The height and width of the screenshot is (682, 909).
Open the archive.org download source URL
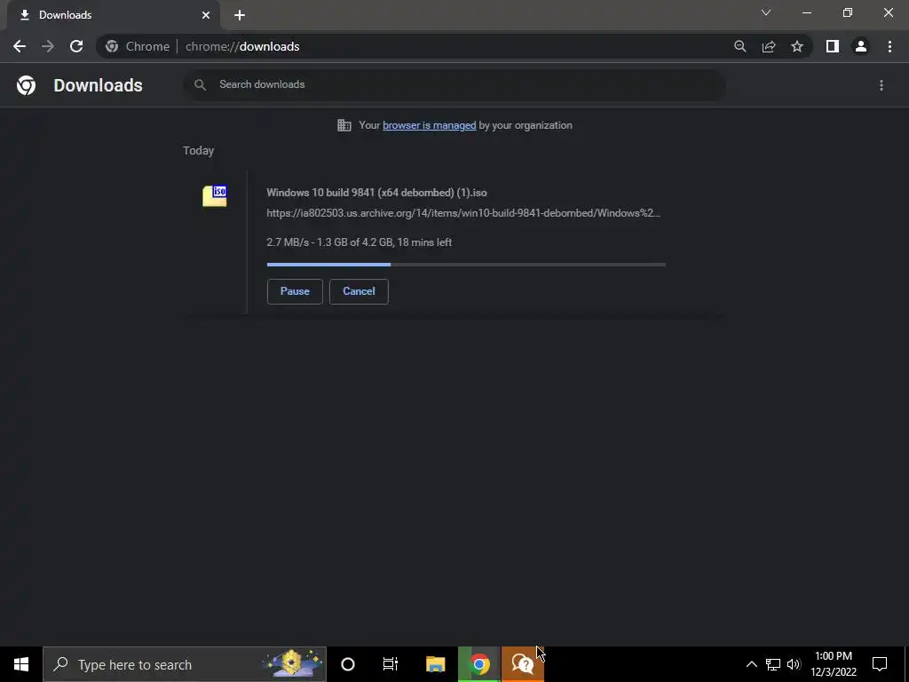(x=463, y=213)
